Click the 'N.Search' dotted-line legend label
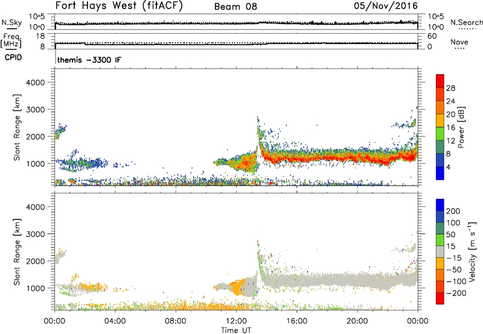This screenshot has height=334, width=483. pyautogui.click(x=466, y=22)
